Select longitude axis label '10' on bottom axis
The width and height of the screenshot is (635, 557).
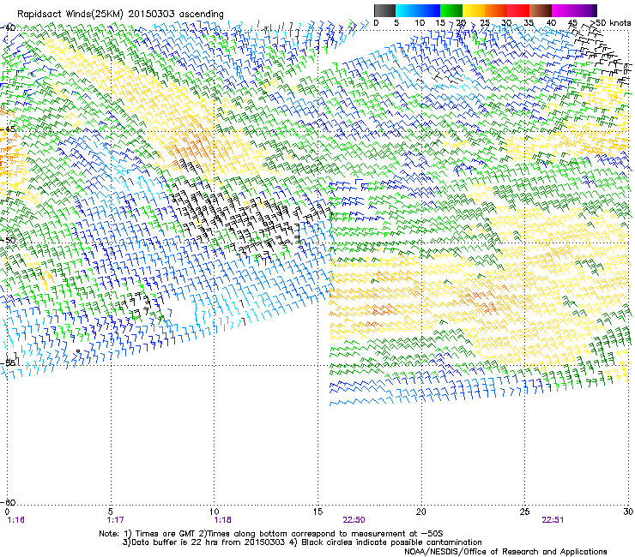pos(215,512)
